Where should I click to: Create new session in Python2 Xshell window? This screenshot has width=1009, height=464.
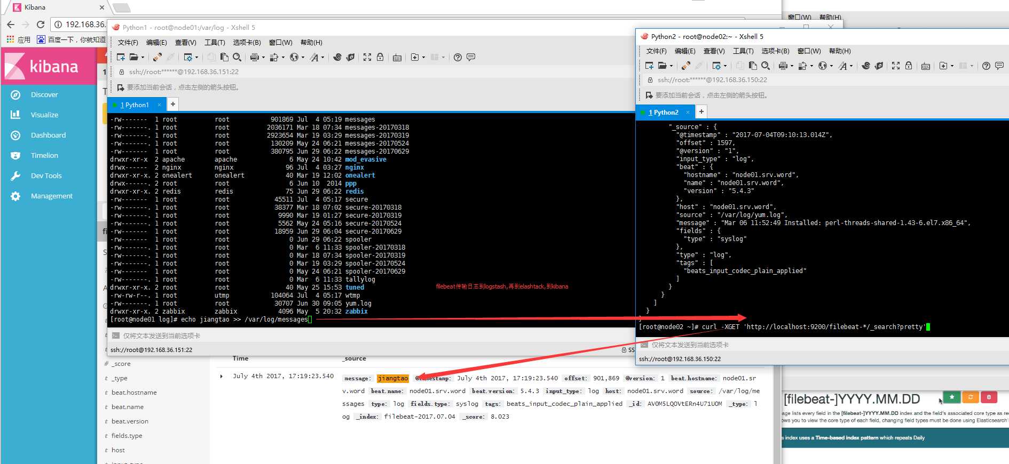649,66
